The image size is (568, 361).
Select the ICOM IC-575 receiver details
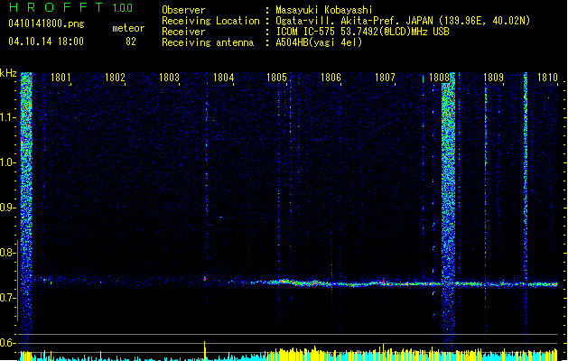tap(362, 32)
